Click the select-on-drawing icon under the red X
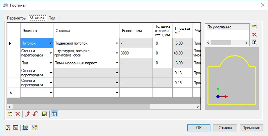This screenshot has height=136, width=268. [x=254, y=42]
